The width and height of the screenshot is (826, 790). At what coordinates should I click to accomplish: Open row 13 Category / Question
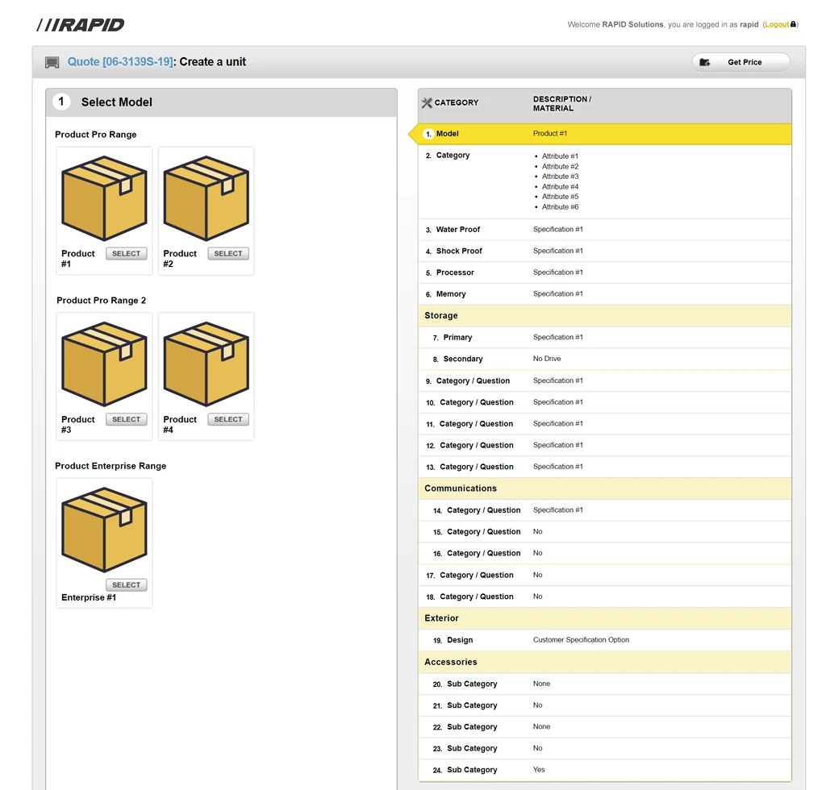604,467
